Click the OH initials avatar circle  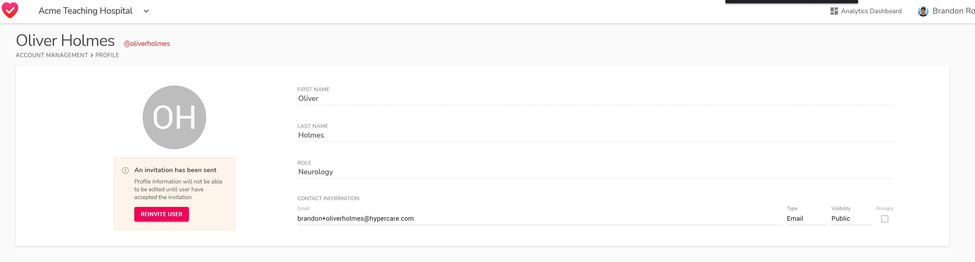174,117
